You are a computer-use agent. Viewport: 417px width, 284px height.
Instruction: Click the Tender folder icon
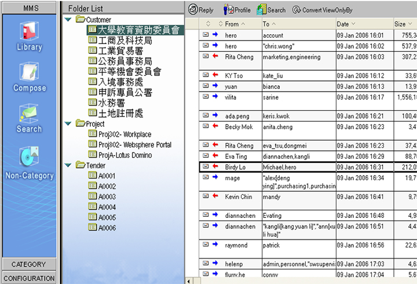click(80, 165)
